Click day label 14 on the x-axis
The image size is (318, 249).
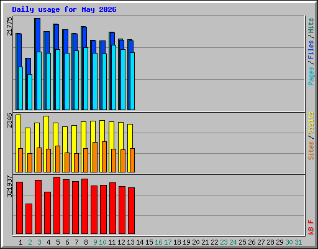pos(140,242)
